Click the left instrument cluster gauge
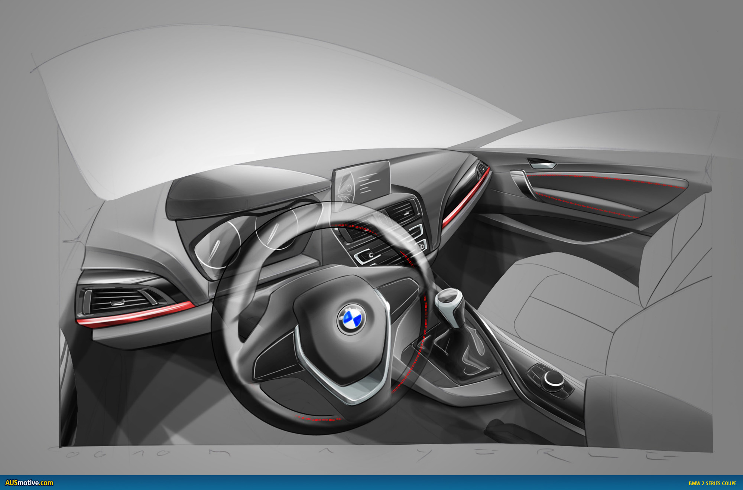 click(x=219, y=245)
